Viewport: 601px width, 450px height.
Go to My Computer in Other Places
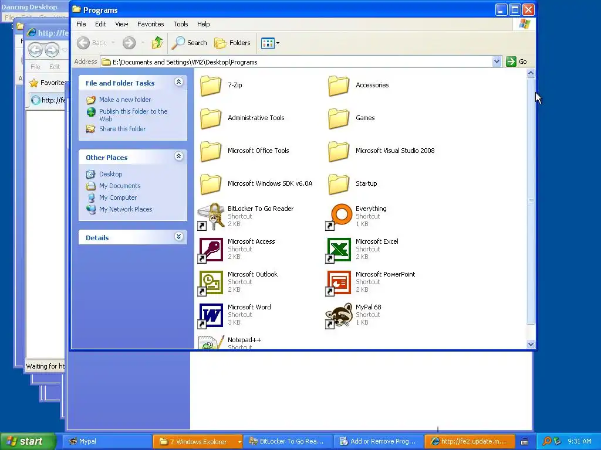coord(117,198)
